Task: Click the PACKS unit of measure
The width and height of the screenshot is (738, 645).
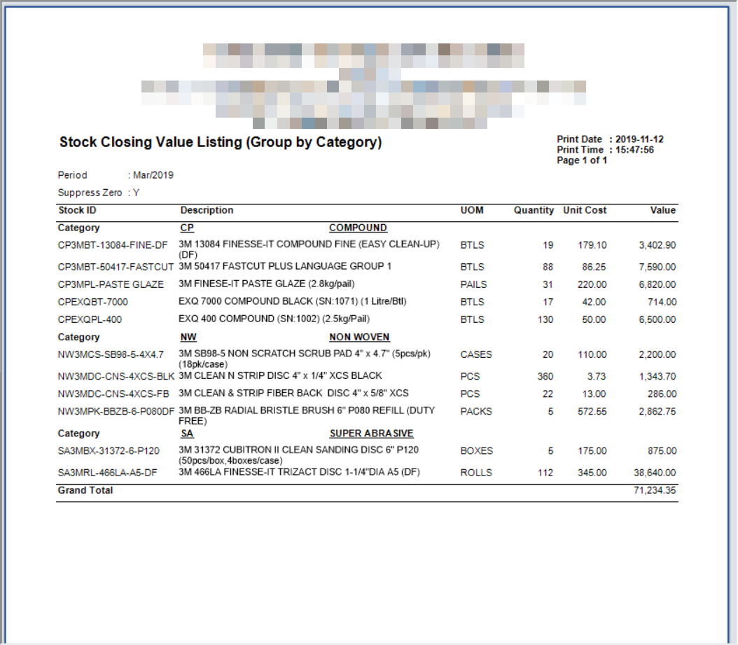Action: click(476, 412)
